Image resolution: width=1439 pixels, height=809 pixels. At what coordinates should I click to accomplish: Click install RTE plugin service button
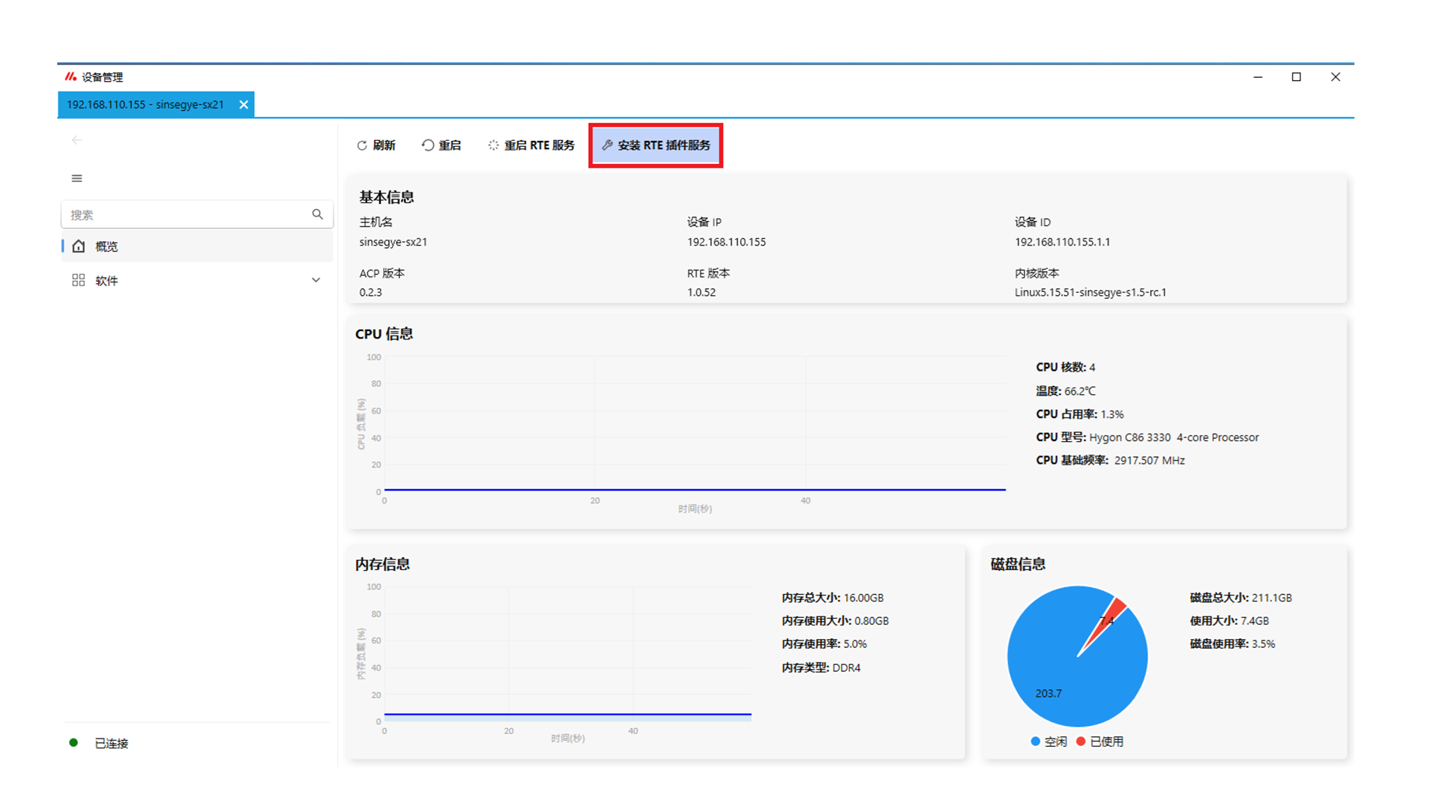coord(656,145)
